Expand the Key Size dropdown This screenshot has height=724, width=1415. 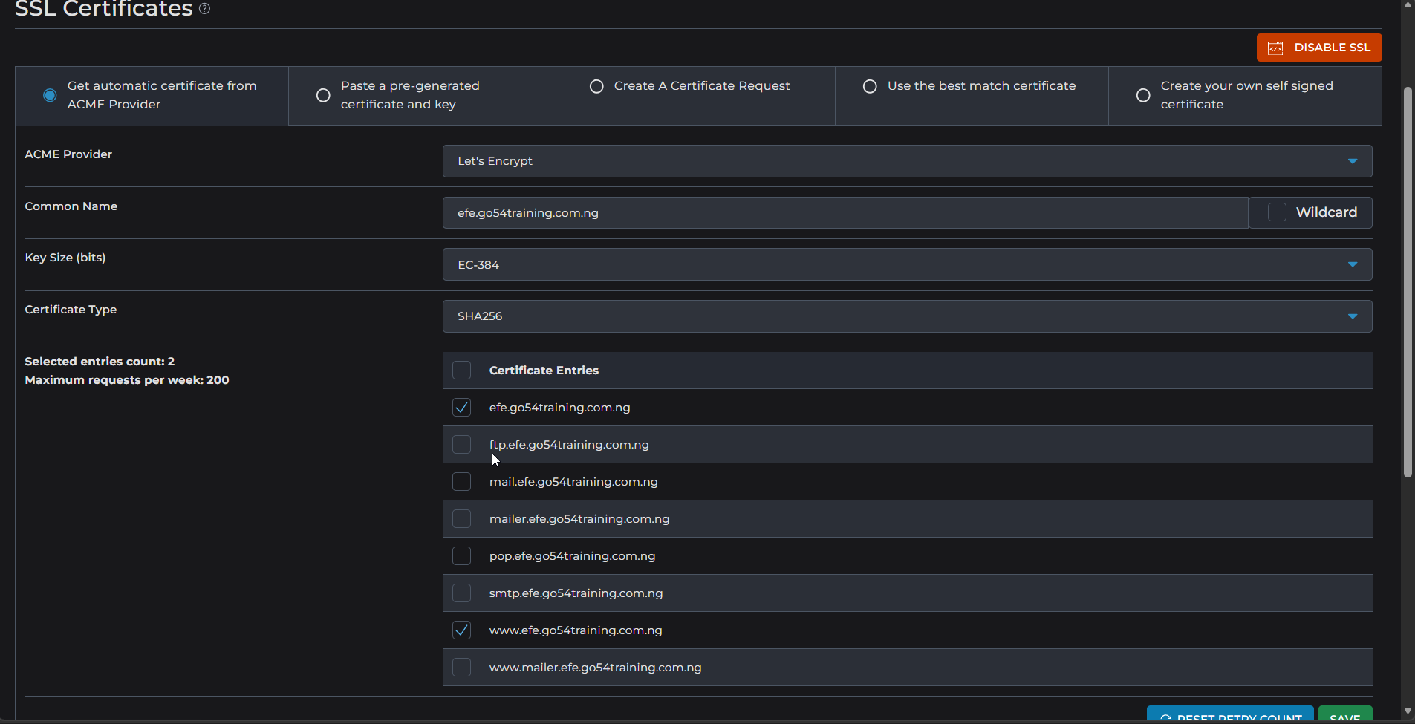click(x=906, y=264)
